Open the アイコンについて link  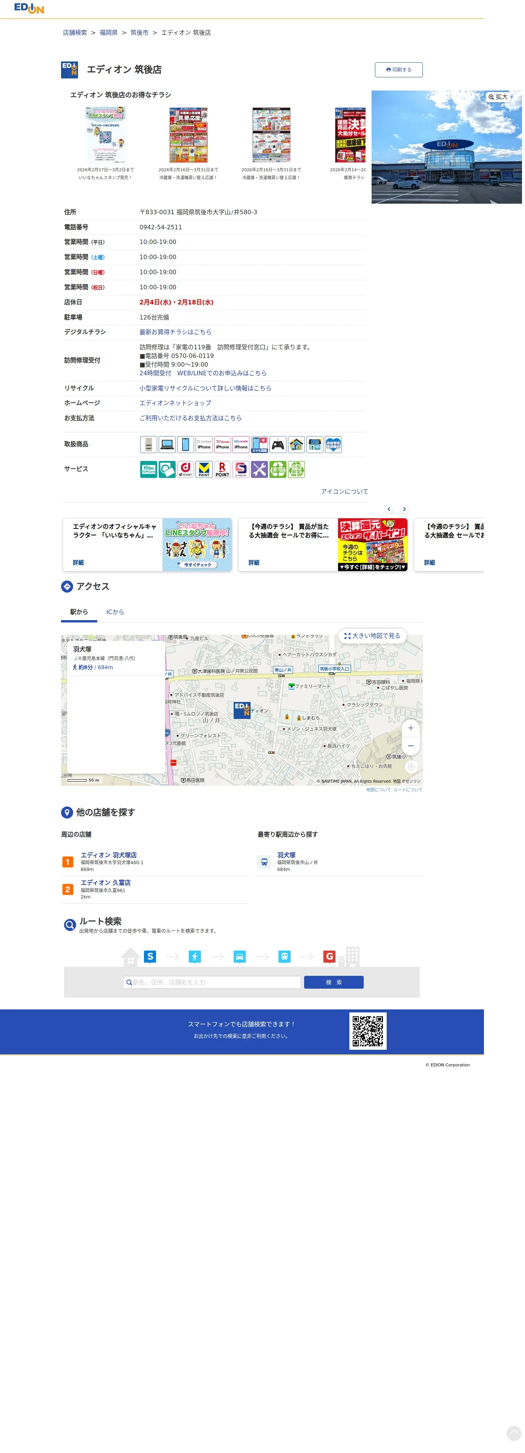(345, 492)
